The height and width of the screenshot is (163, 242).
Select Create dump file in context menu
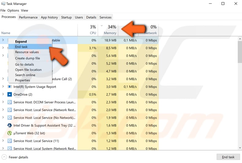[x=30, y=58]
